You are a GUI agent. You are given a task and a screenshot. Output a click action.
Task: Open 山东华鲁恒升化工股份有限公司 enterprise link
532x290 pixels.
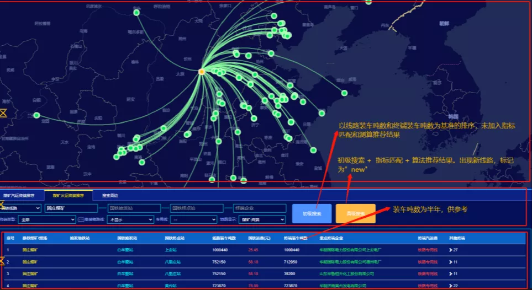point(346,274)
